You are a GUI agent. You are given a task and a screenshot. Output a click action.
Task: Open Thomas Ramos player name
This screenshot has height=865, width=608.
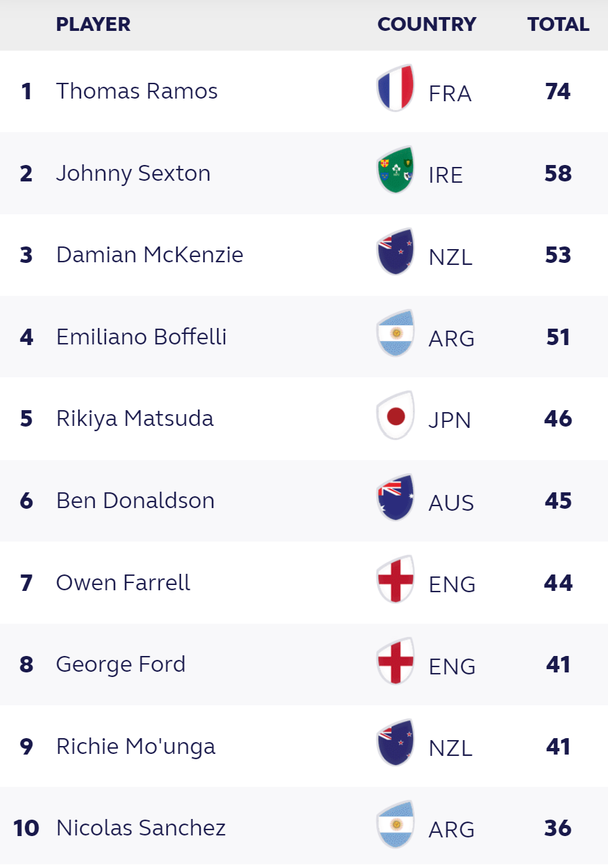point(137,91)
